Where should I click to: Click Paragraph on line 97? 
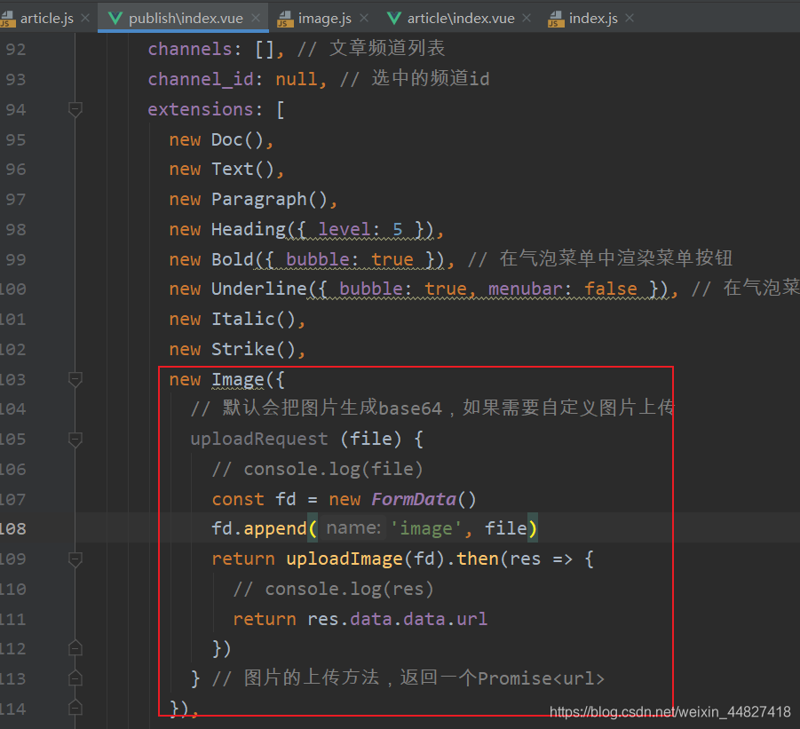[x=258, y=200]
